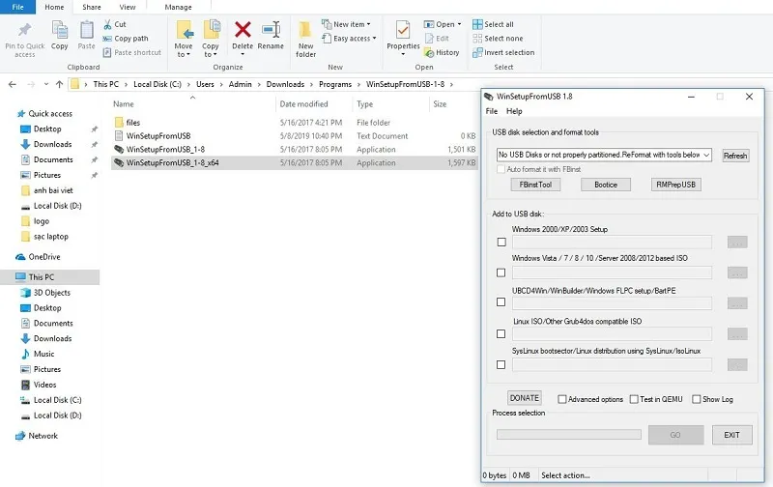
Task: Toggle Advanced options checkbox
Action: coord(562,399)
